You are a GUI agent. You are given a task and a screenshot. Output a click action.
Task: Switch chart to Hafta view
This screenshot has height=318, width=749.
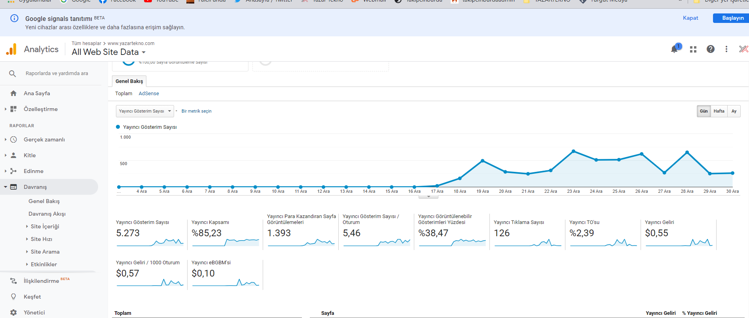point(719,111)
